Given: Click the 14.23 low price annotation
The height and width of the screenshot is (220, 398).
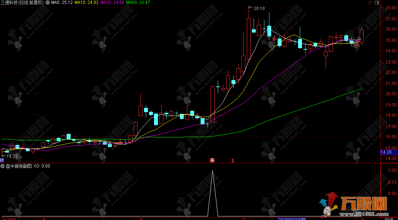Looking at the screenshot, I should click(x=12, y=156).
